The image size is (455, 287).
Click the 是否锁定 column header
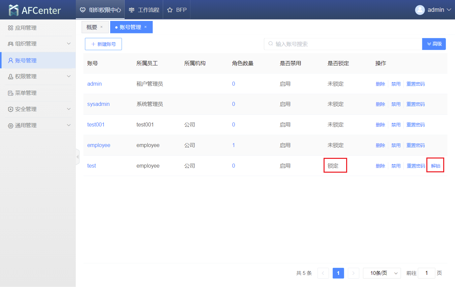(x=338, y=63)
